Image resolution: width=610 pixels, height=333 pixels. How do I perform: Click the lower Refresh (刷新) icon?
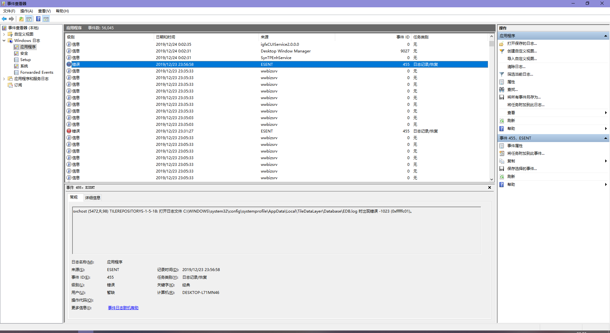click(x=502, y=177)
